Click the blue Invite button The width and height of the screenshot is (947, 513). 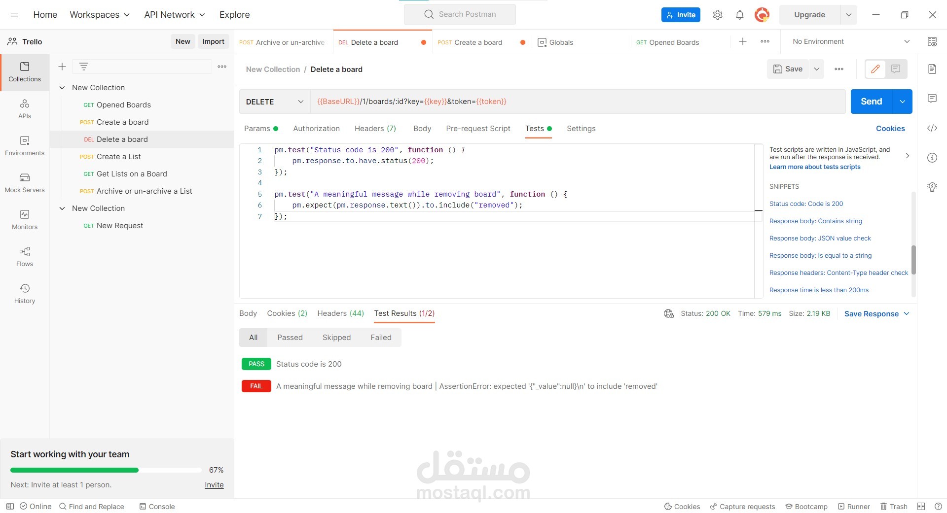(x=681, y=15)
